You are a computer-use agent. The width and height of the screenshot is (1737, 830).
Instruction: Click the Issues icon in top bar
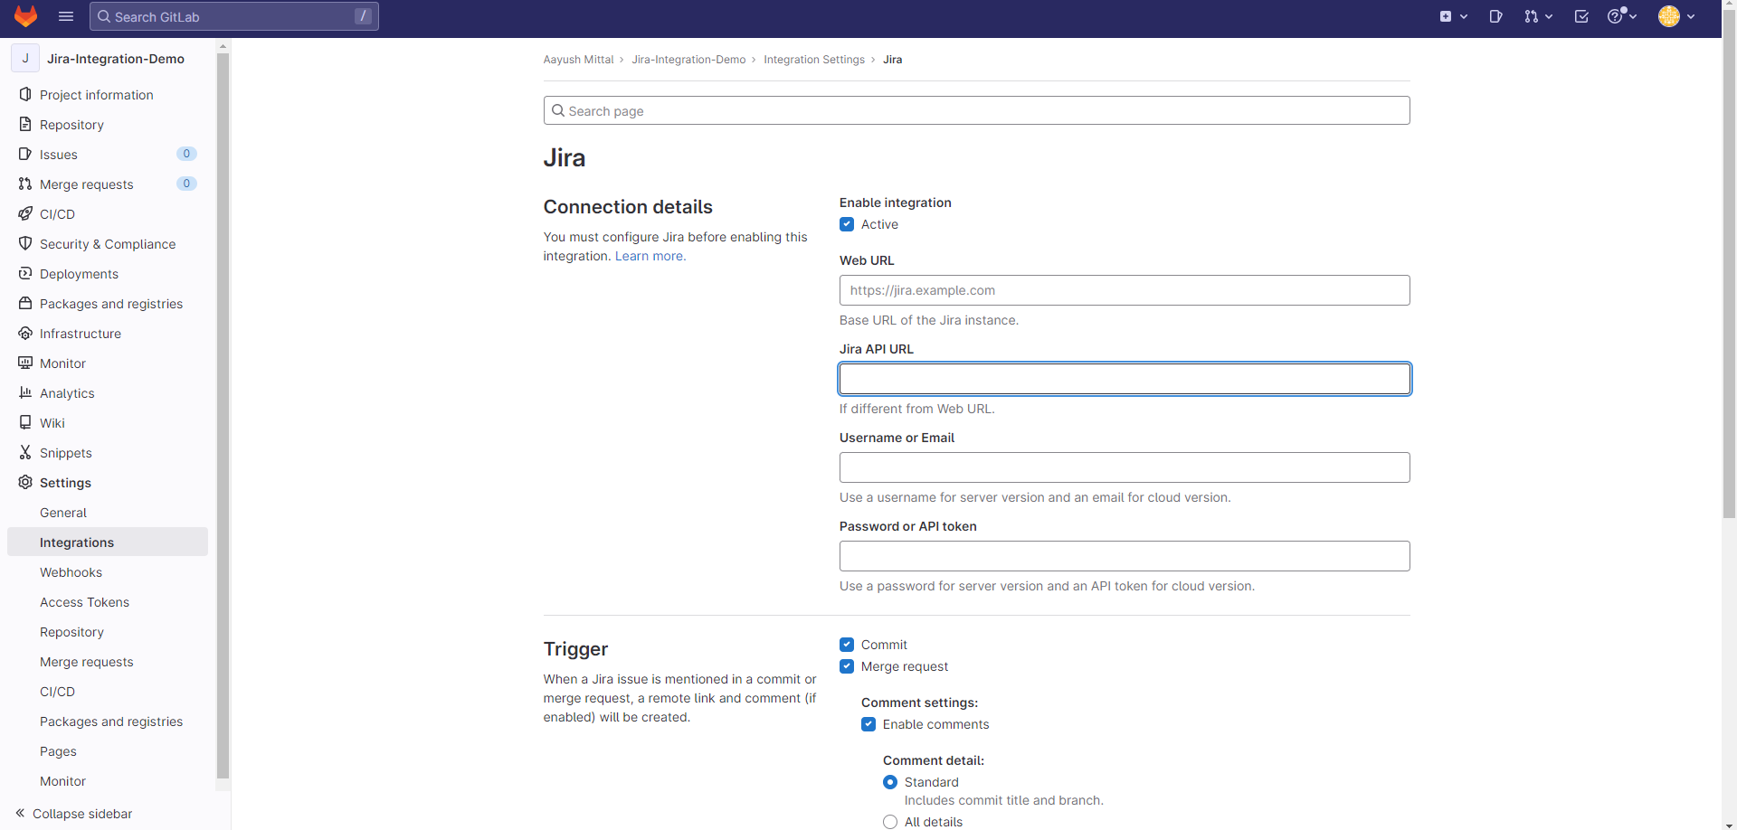[1495, 16]
